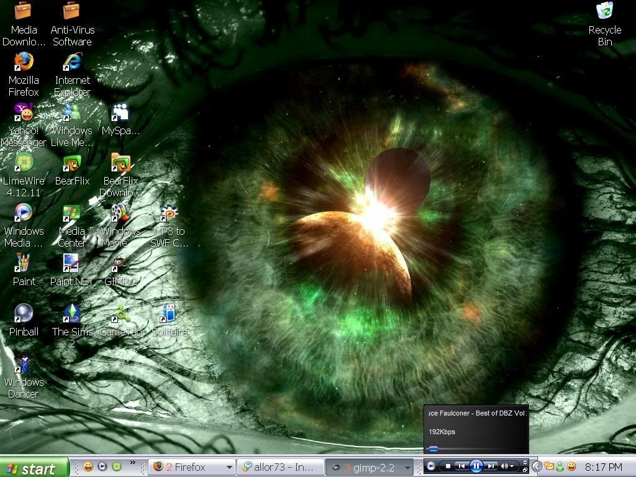
Task: Click the scrolling Faulconer song title
Action: point(478,413)
